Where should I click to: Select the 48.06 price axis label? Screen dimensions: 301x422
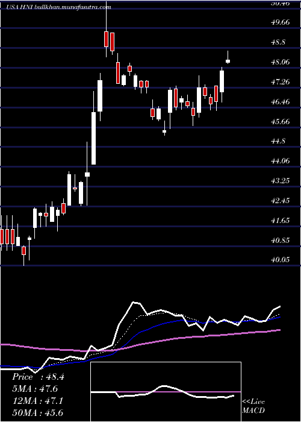(x=281, y=62)
